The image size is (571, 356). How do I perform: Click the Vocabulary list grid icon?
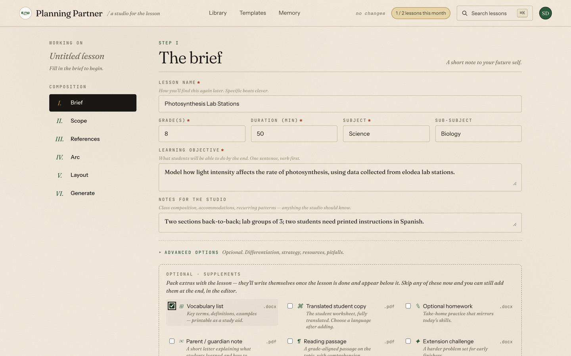pyautogui.click(x=182, y=306)
